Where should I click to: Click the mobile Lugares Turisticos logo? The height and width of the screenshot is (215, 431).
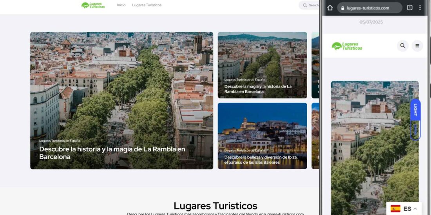(x=347, y=46)
